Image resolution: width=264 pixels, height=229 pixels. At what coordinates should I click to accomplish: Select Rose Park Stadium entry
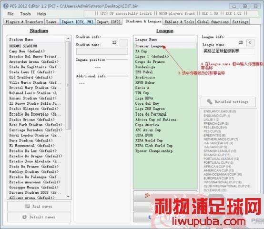pyautogui.click(x=36, y=125)
